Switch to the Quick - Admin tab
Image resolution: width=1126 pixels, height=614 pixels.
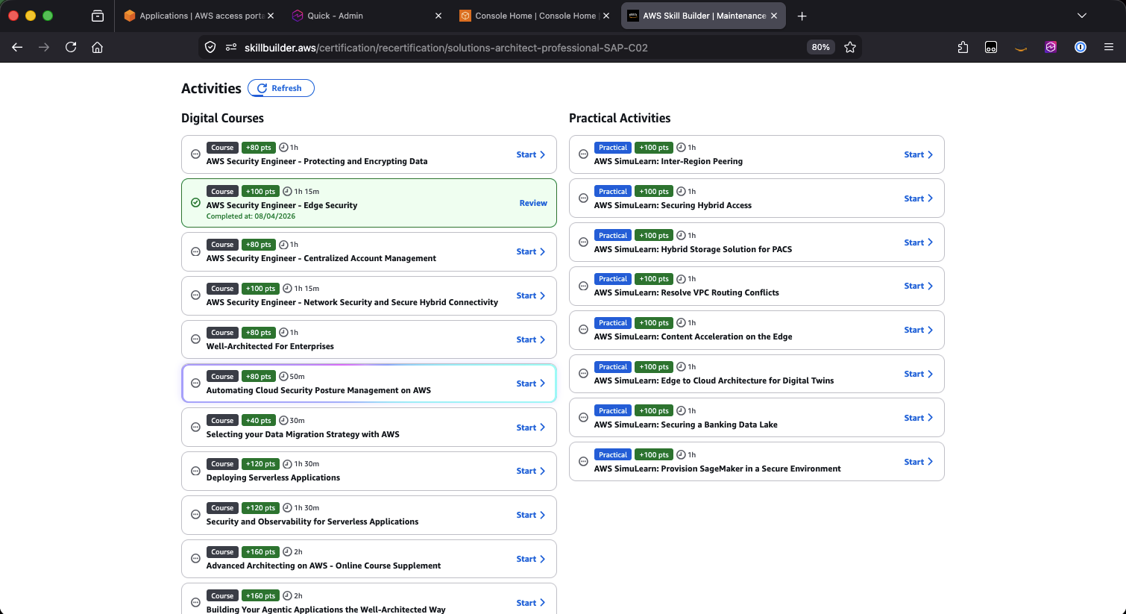pyautogui.click(x=365, y=16)
